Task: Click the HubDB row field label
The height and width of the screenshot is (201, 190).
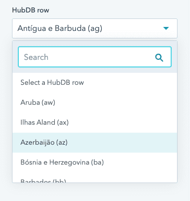Action: click(x=30, y=10)
